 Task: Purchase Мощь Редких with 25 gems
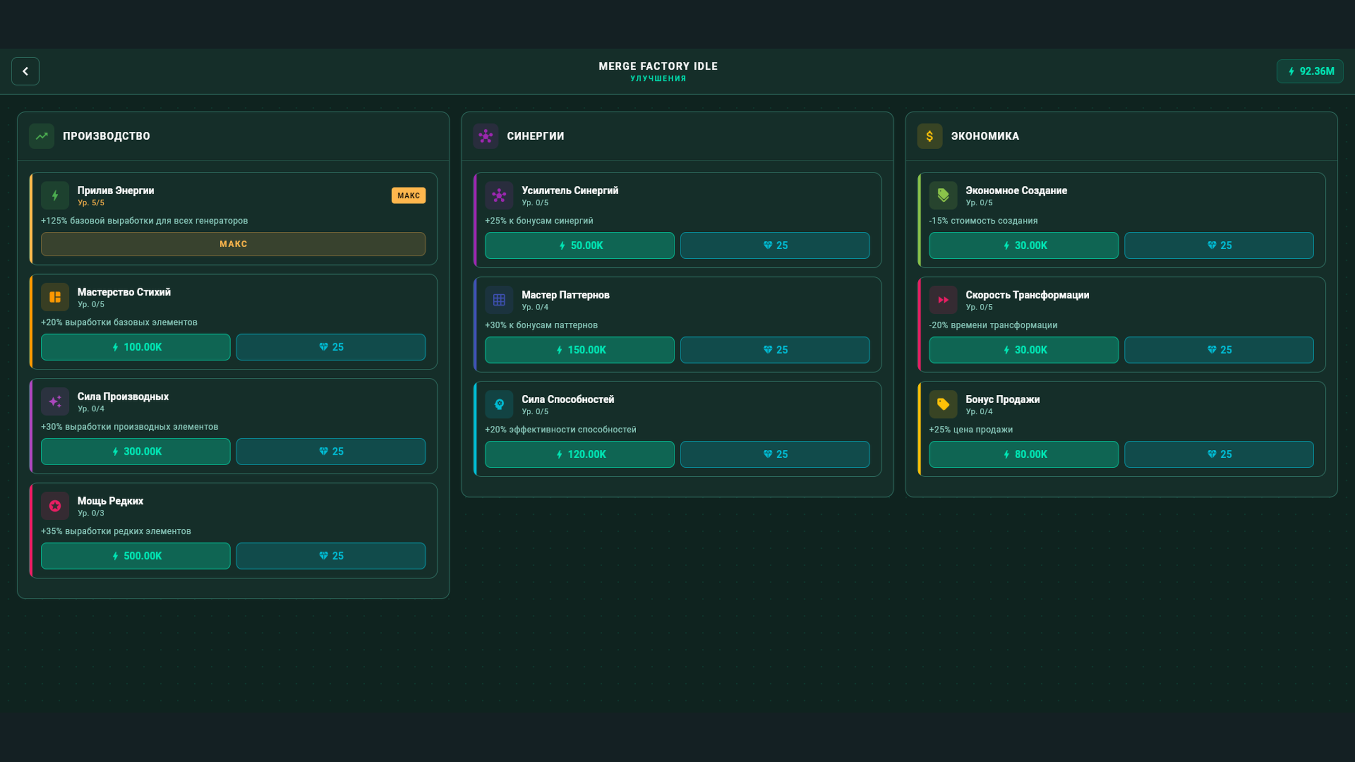(330, 556)
